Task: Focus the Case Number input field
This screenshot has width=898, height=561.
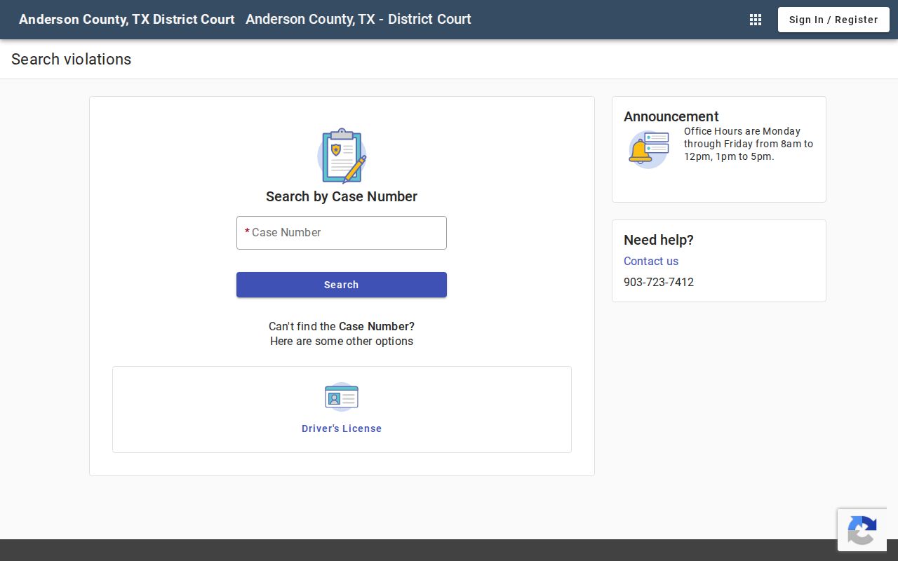Action: pyautogui.click(x=342, y=233)
